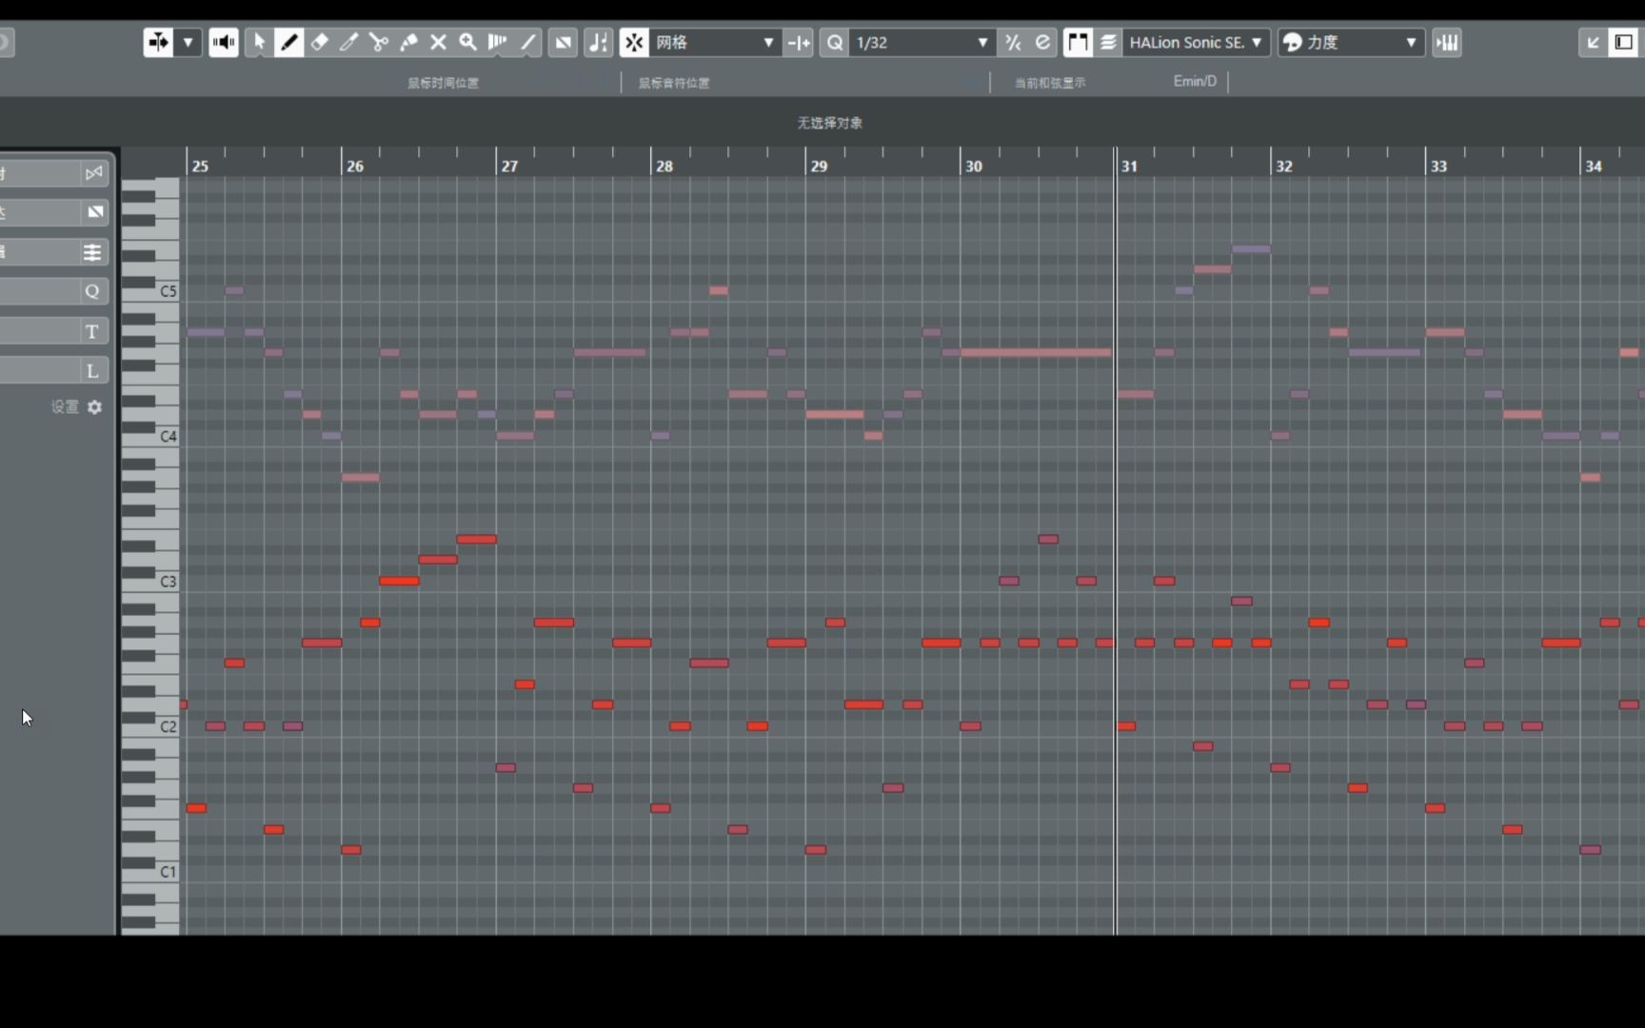The width and height of the screenshot is (1645, 1028).
Task: Click the 无选择对象 info line text
Action: (x=829, y=123)
